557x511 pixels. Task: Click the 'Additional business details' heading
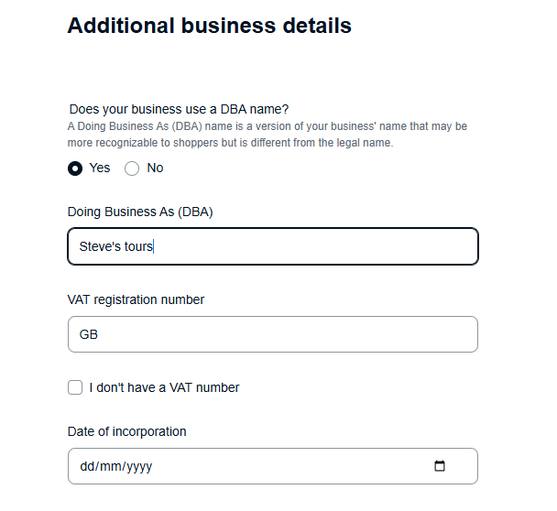pyautogui.click(x=209, y=26)
